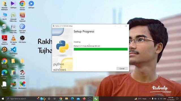Open the blue circular play-button player shortcut
The image size is (181, 101).
(x=31, y=4)
